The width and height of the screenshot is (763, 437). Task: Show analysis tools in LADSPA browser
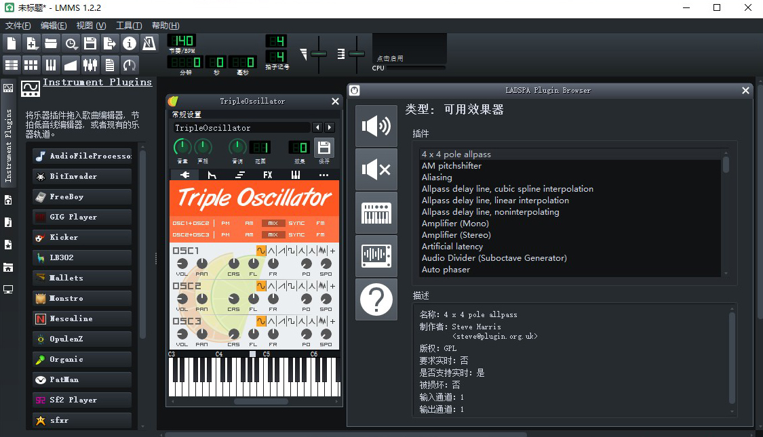pos(376,256)
